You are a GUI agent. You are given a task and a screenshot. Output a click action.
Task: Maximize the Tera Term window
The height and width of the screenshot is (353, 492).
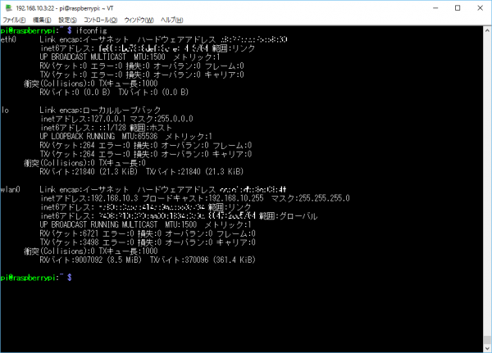tap(458, 8)
